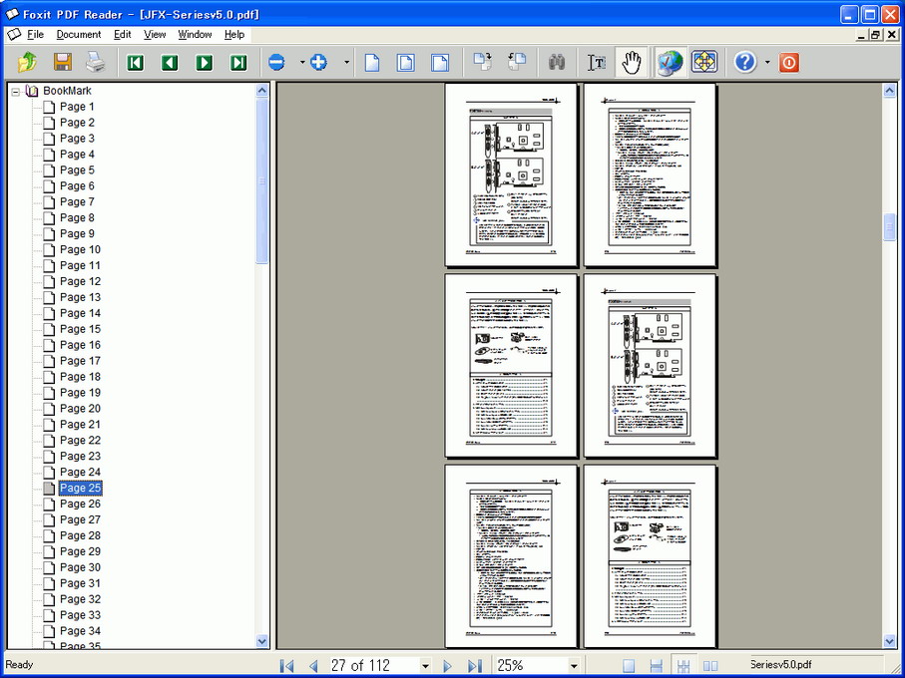Rotate page counterclockwise icon
Image resolution: width=905 pixels, height=678 pixels.
tap(517, 62)
